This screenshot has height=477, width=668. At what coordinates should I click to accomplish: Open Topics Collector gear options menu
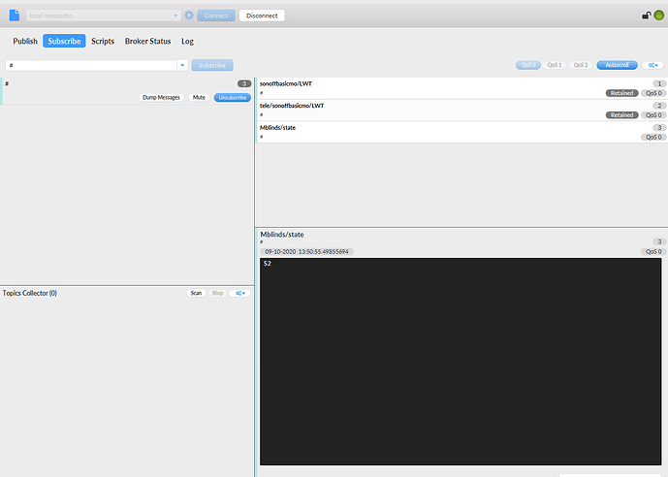tap(239, 293)
